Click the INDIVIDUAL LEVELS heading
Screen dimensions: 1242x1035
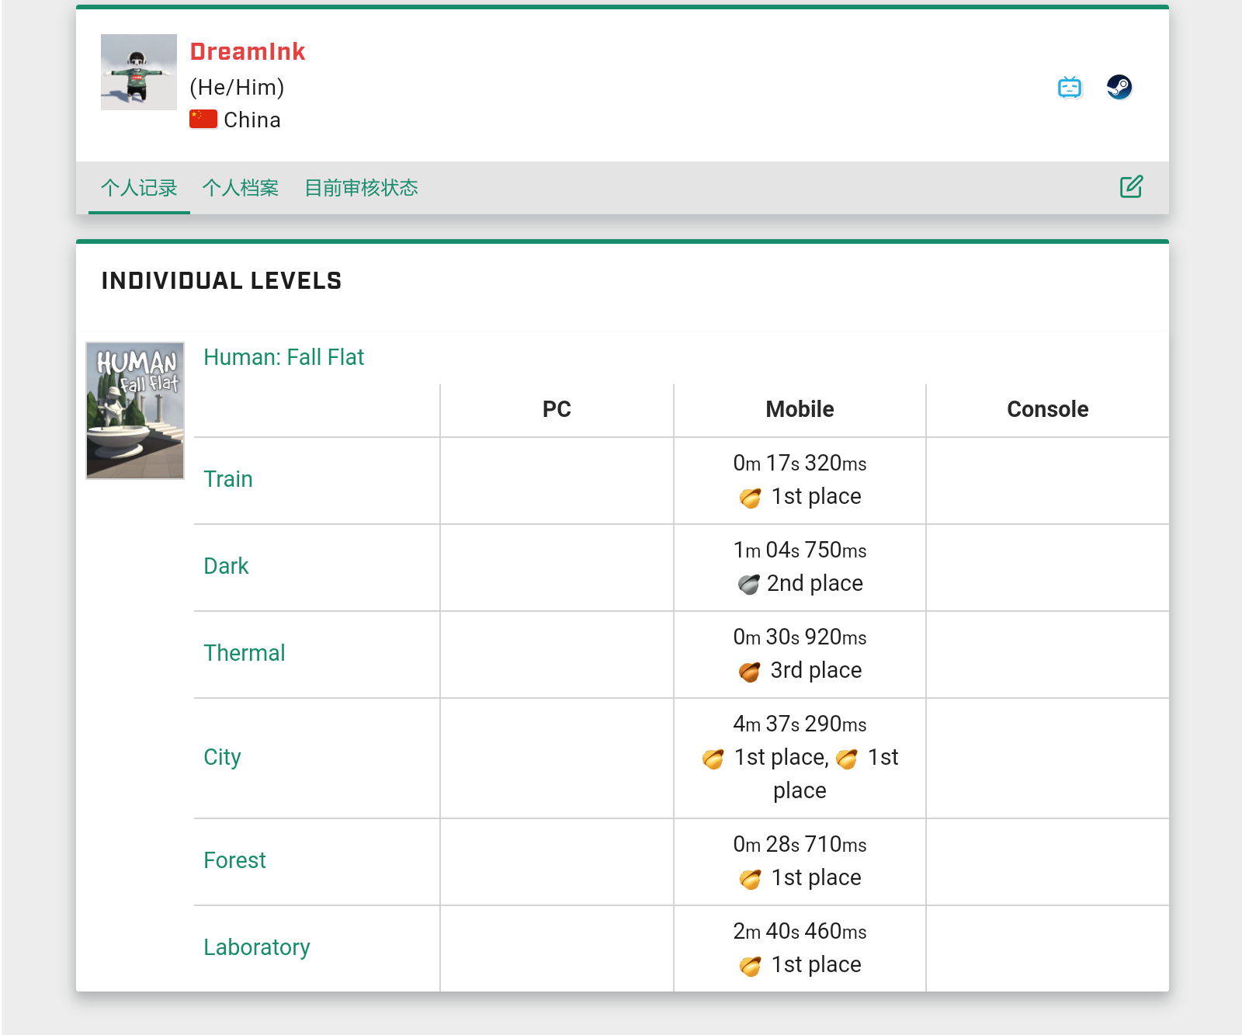click(222, 280)
